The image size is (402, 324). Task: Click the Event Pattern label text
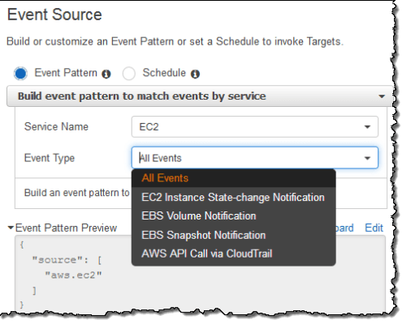tap(66, 73)
